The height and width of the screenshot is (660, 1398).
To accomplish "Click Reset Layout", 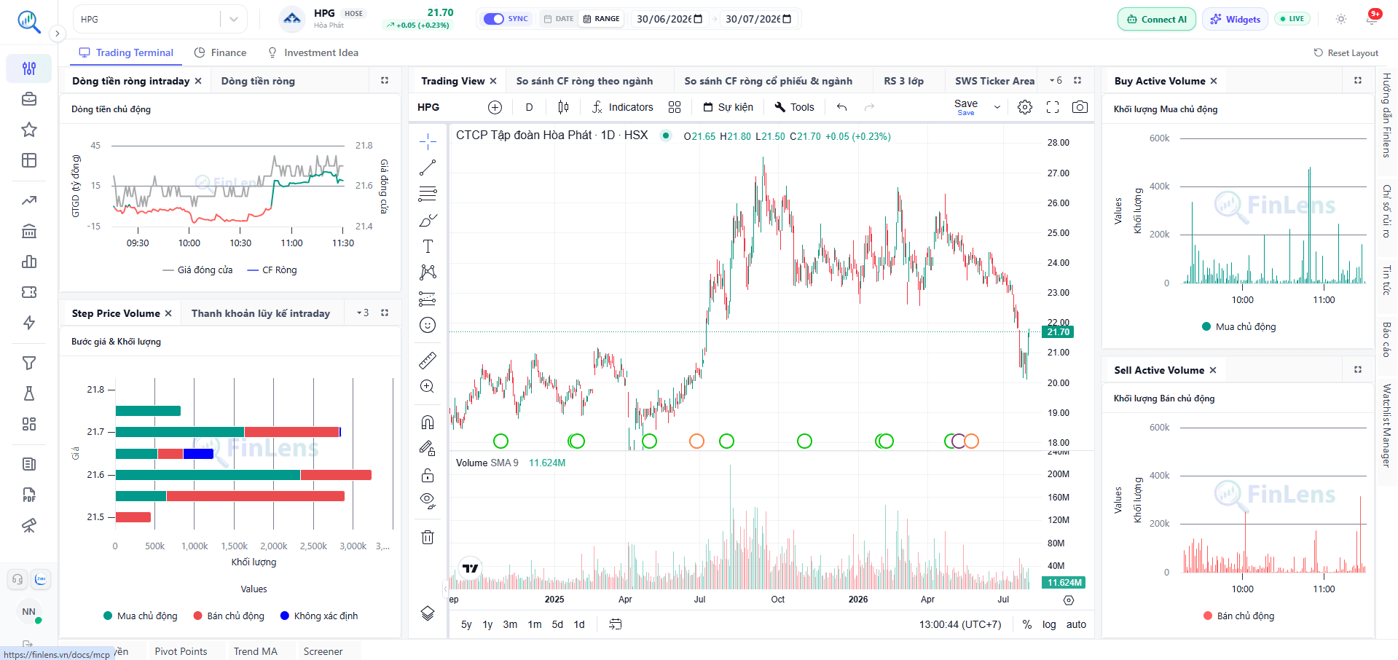I will pos(1346,52).
